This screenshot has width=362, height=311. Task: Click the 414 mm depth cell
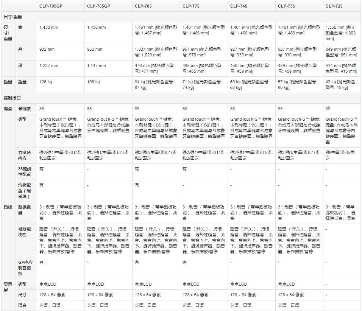(342, 68)
